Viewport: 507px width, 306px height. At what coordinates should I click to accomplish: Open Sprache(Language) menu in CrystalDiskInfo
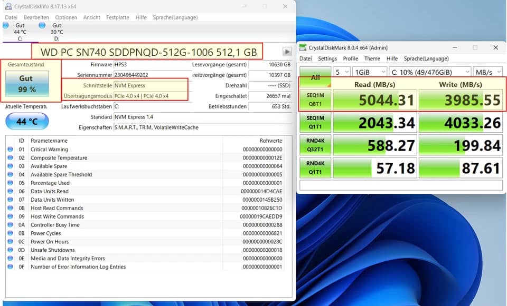click(x=175, y=17)
